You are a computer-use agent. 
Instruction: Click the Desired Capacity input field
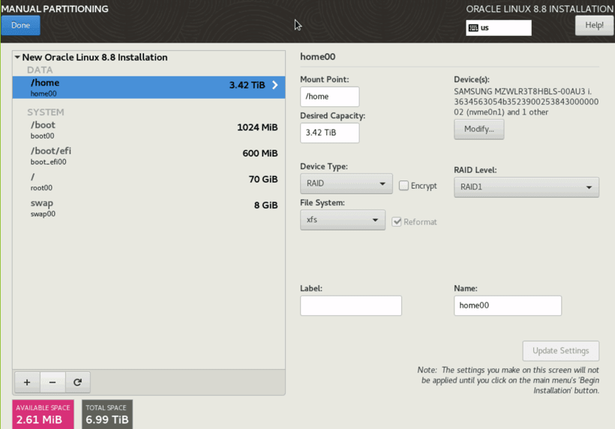329,133
